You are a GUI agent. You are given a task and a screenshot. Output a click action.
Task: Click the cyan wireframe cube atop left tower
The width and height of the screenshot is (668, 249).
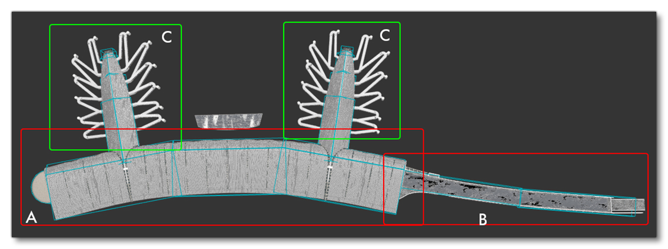click(109, 55)
